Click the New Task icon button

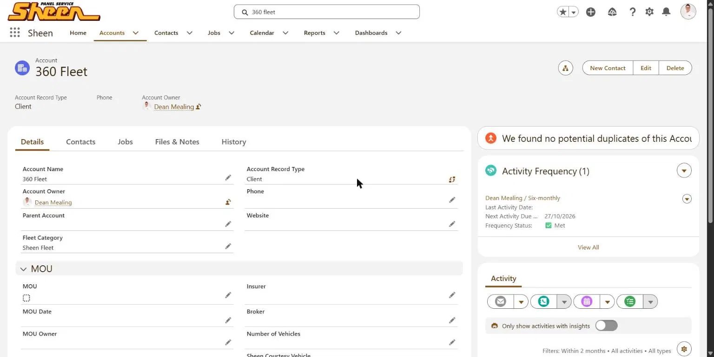630,302
